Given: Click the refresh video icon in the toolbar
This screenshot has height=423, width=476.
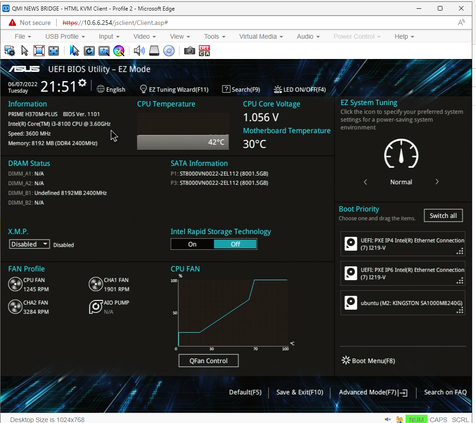Looking at the screenshot, I should (89, 51).
